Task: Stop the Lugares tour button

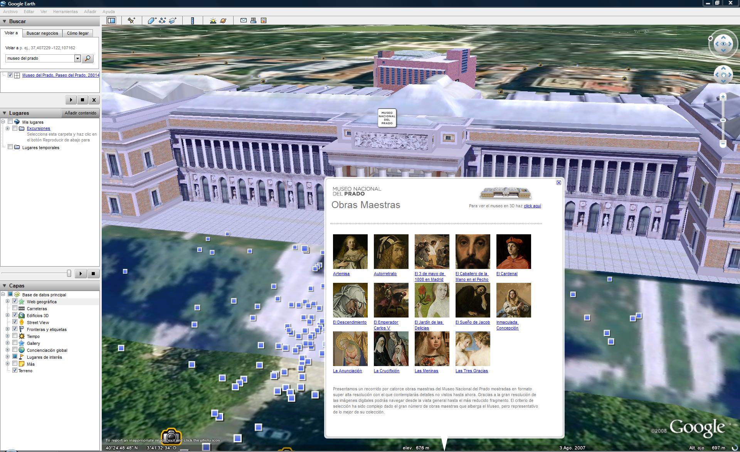Action: click(x=93, y=274)
